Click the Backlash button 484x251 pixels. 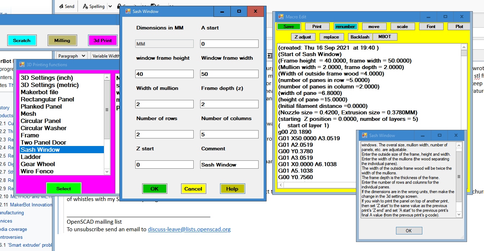[x=360, y=37]
